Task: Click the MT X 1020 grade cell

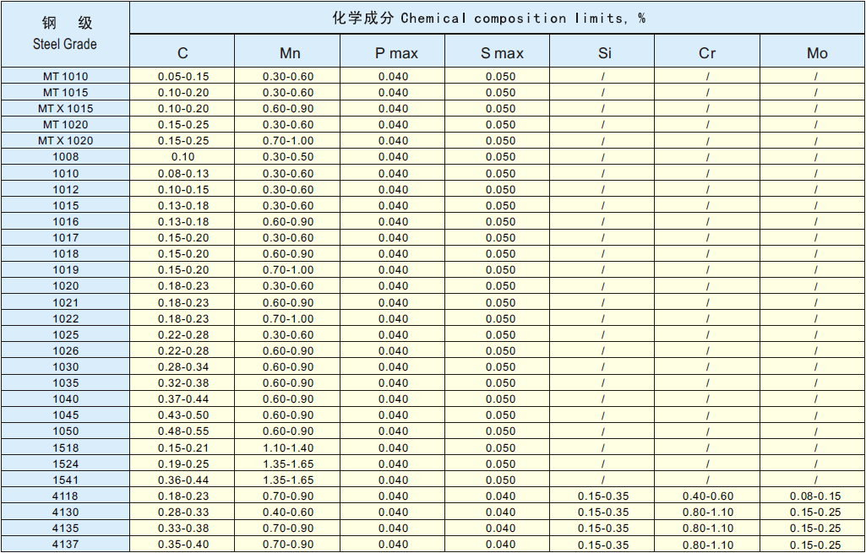Action: tap(65, 141)
